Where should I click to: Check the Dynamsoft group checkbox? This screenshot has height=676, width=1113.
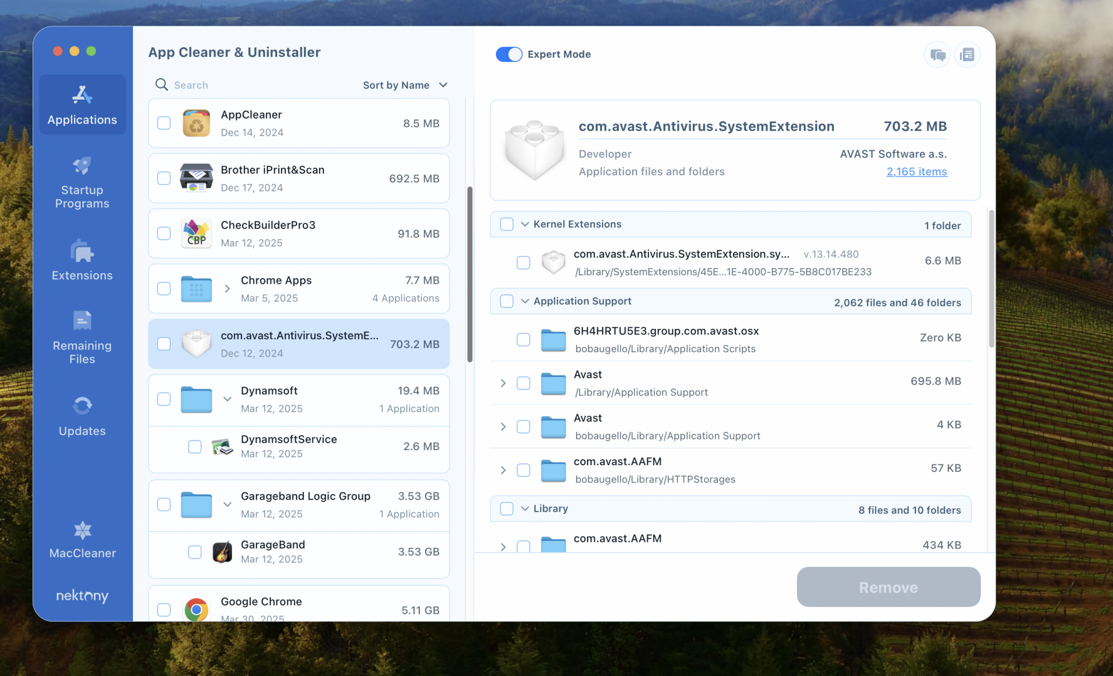[x=164, y=399]
